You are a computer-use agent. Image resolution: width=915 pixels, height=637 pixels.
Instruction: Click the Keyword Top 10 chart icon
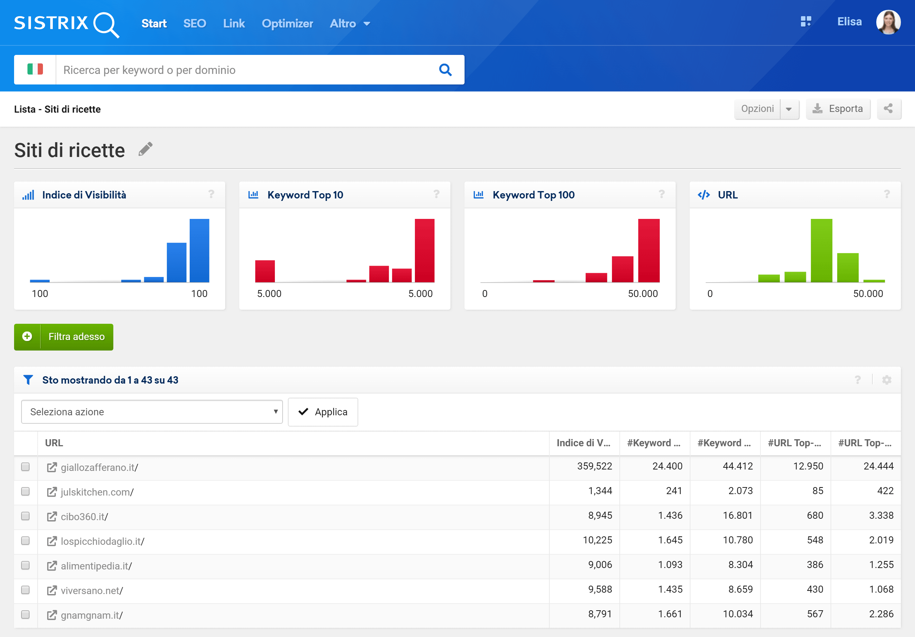point(253,195)
